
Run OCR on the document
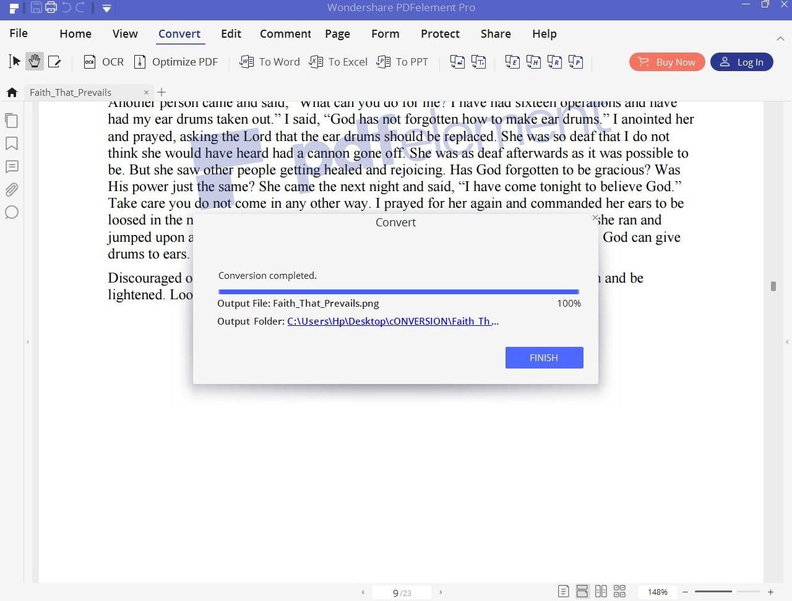(103, 62)
